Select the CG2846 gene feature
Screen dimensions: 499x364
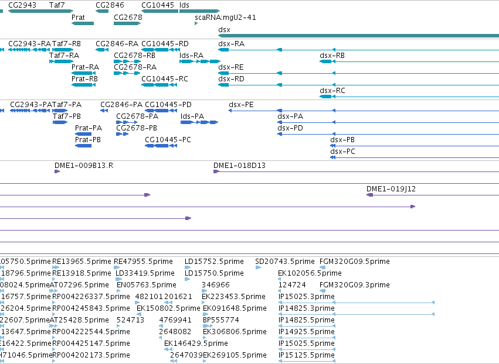click(x=102, y=11)
